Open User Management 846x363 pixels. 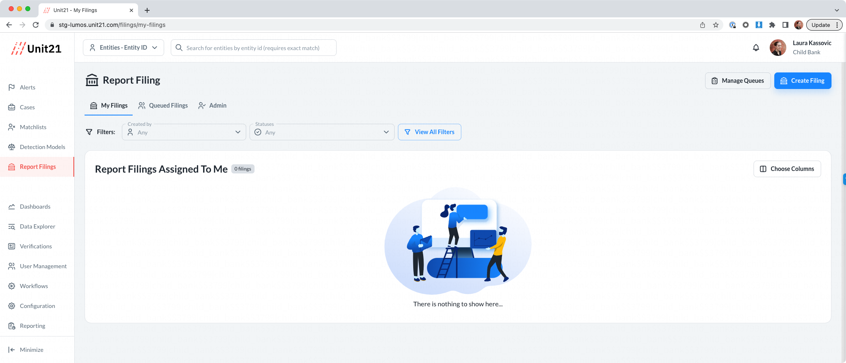[x=43, y=266]
